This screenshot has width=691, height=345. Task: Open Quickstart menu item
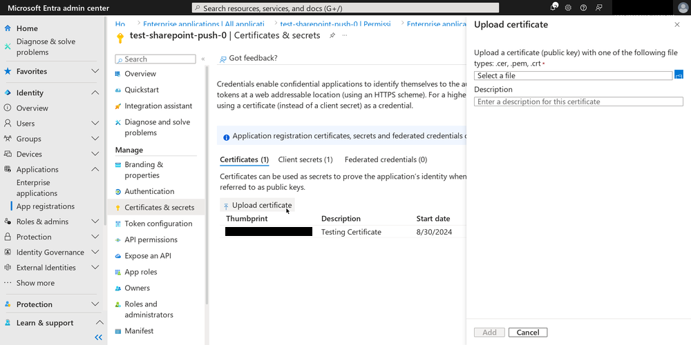[142, 90]
